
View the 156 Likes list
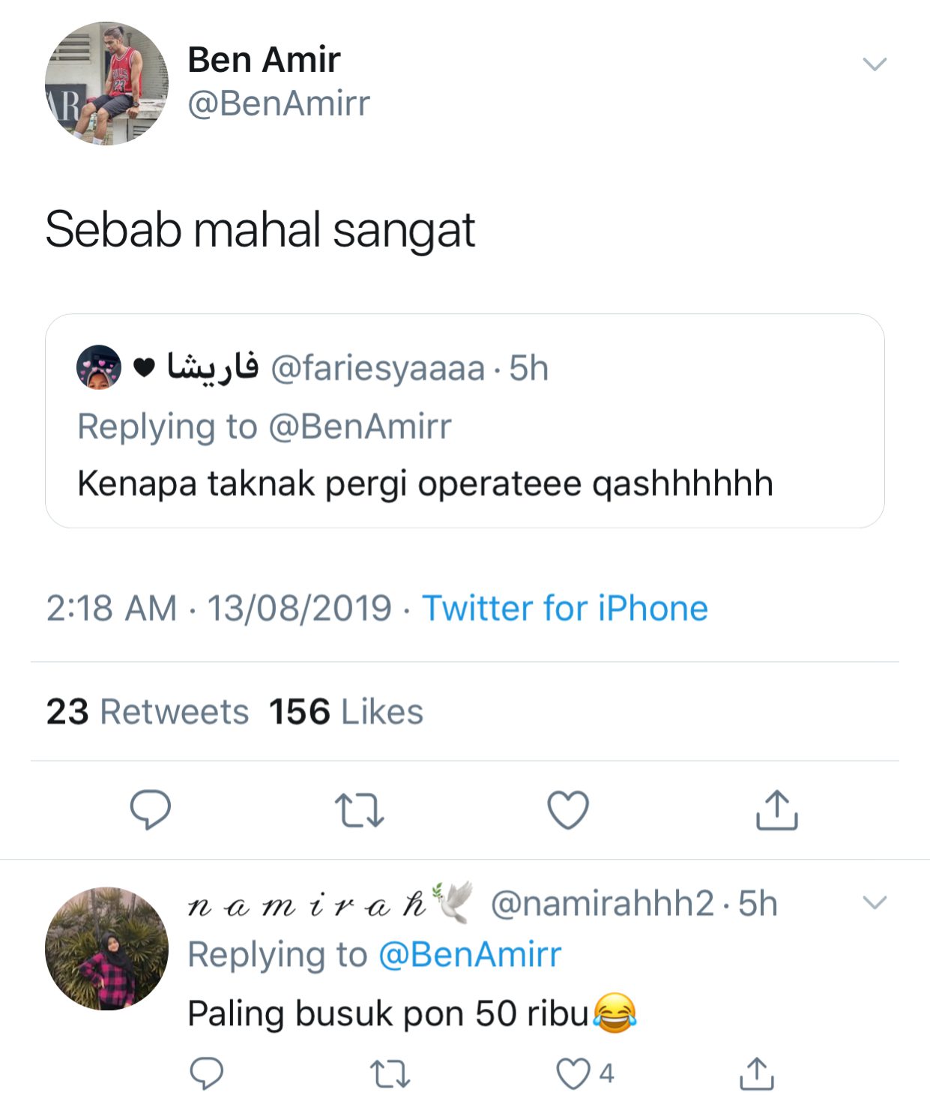pos(346,711)
